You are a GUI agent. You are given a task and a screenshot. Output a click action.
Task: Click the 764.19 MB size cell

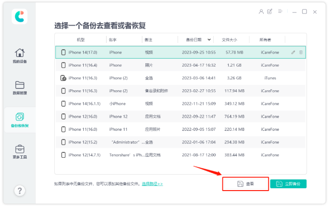coord(234,116)
